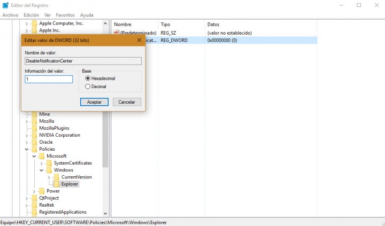
Task: Click the CurrentVersion folder icon
Action: [x=57, y=177]
